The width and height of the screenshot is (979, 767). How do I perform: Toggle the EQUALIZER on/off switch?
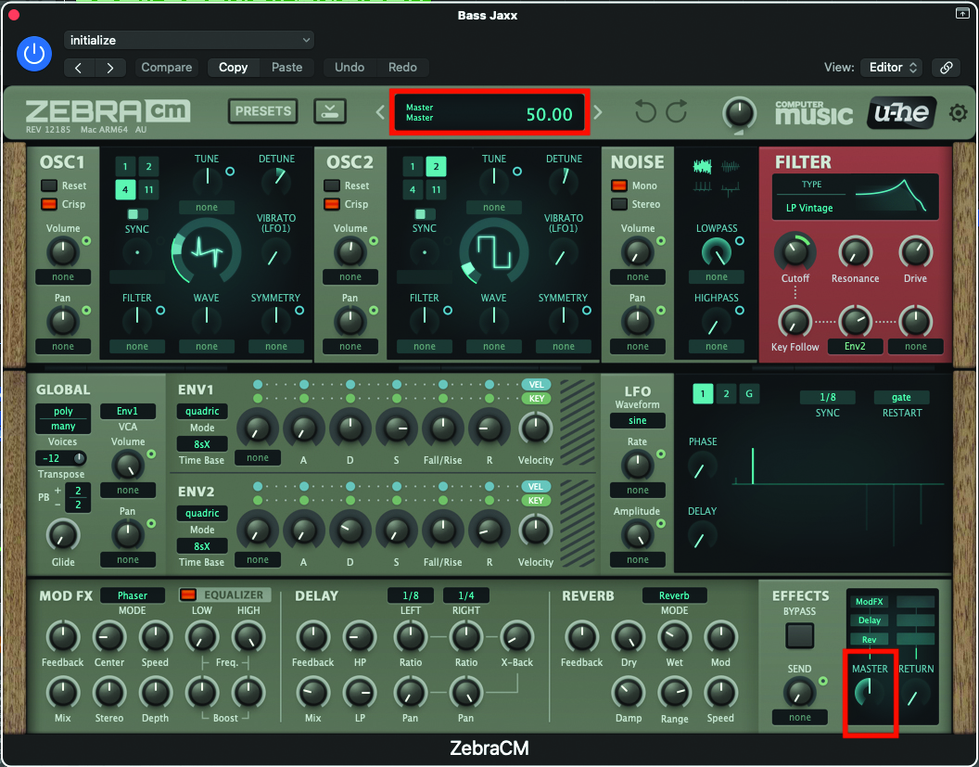[x=188, y=594]
